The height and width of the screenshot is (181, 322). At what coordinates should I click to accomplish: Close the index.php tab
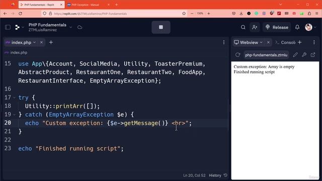pyautogui.click(x=41, y=42)
